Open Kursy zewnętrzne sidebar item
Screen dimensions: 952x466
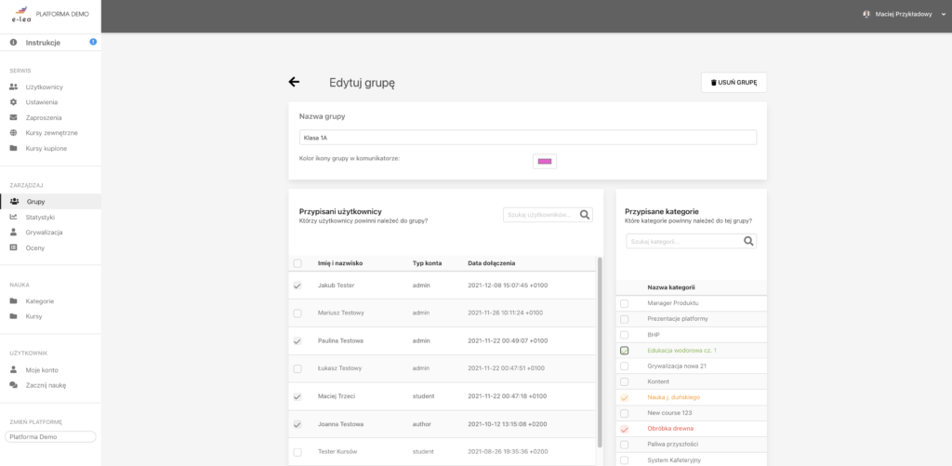pos(50,132)
